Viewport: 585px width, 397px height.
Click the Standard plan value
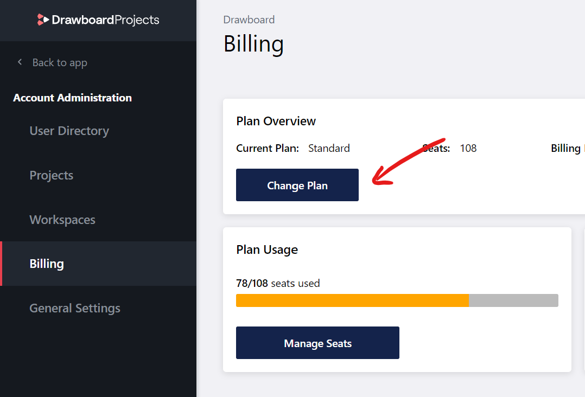[329, 149]
